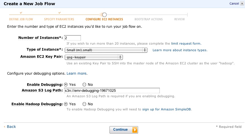Image resolution: width=245 pixels, height=135 pixels.
Task: Open the Amazon EC2 Key Pair dropdown
Action: coord(94,57)
